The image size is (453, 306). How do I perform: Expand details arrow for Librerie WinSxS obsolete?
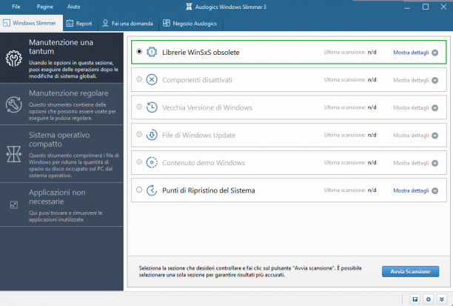[x=434, y=53]
